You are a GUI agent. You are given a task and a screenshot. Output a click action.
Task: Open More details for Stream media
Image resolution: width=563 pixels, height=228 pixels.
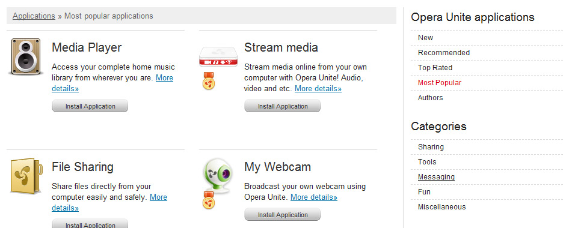pos(318,88)
